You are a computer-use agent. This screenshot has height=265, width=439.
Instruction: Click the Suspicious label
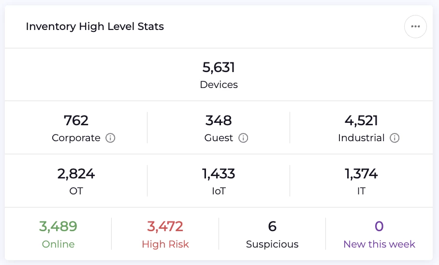(x=272, y=244)
